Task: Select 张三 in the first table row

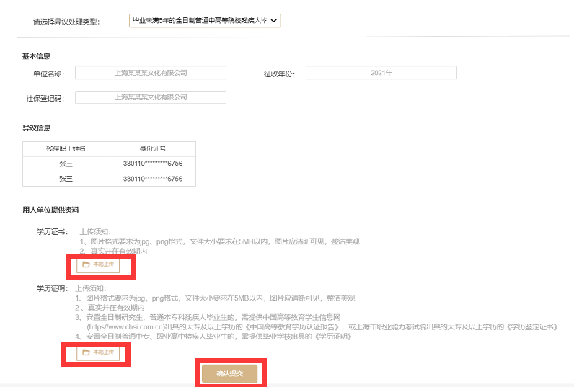Action: (x=66, y=164)
